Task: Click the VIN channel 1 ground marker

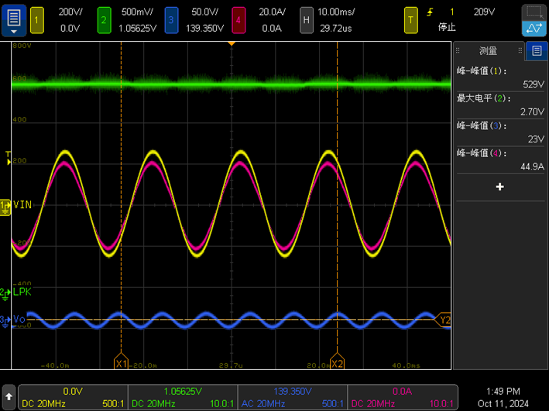Action: pos(5,205)
